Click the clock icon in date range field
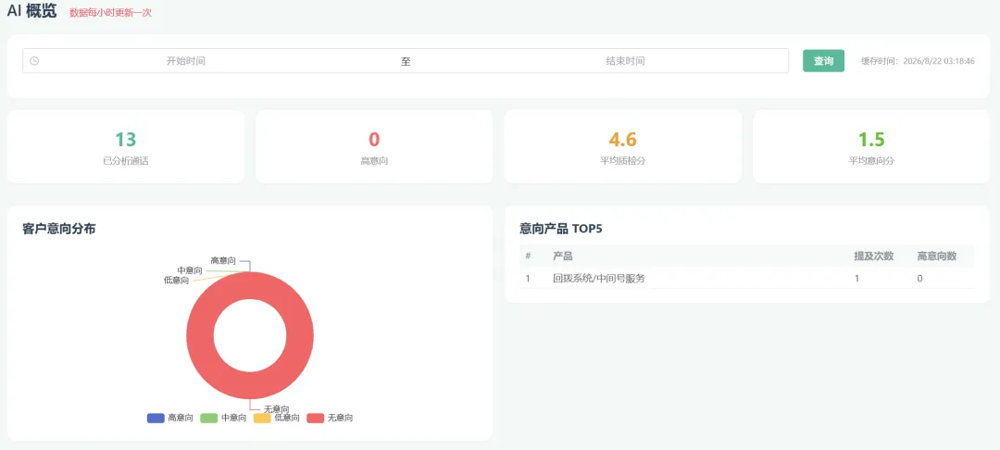The height and width of the screenshot is (450, 1000). (34, 61)
